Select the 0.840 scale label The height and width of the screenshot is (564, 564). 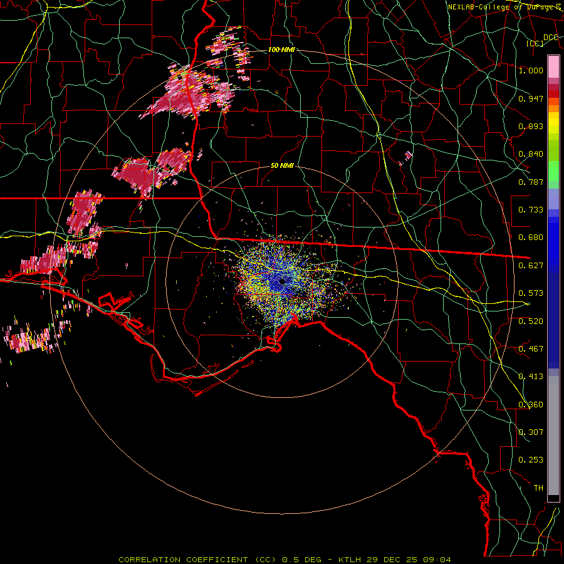coord(531,154)
